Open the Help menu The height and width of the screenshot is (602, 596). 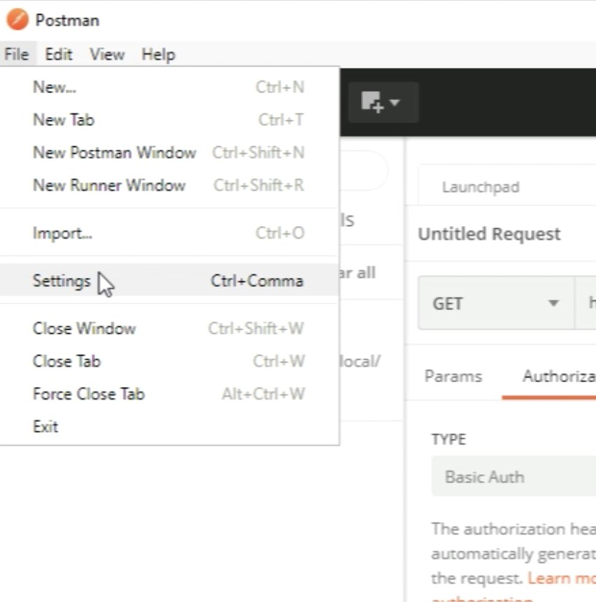[158, 55]
